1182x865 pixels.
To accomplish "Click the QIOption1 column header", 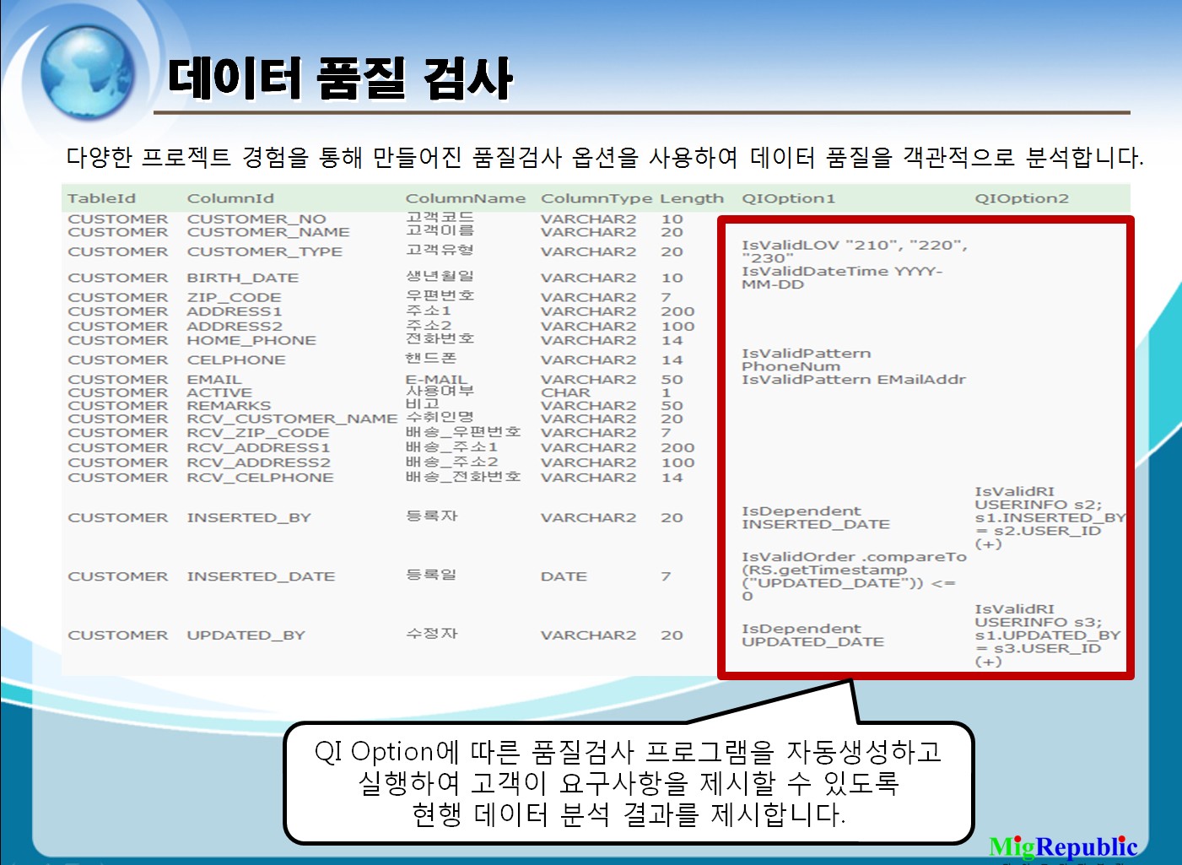I will (x=788, y=198).
